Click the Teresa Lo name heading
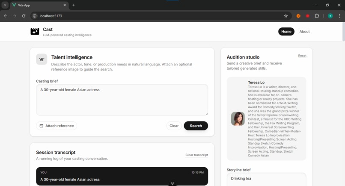Image resolution: width=345 pixels, height=186 pixels. coord(256,83)
